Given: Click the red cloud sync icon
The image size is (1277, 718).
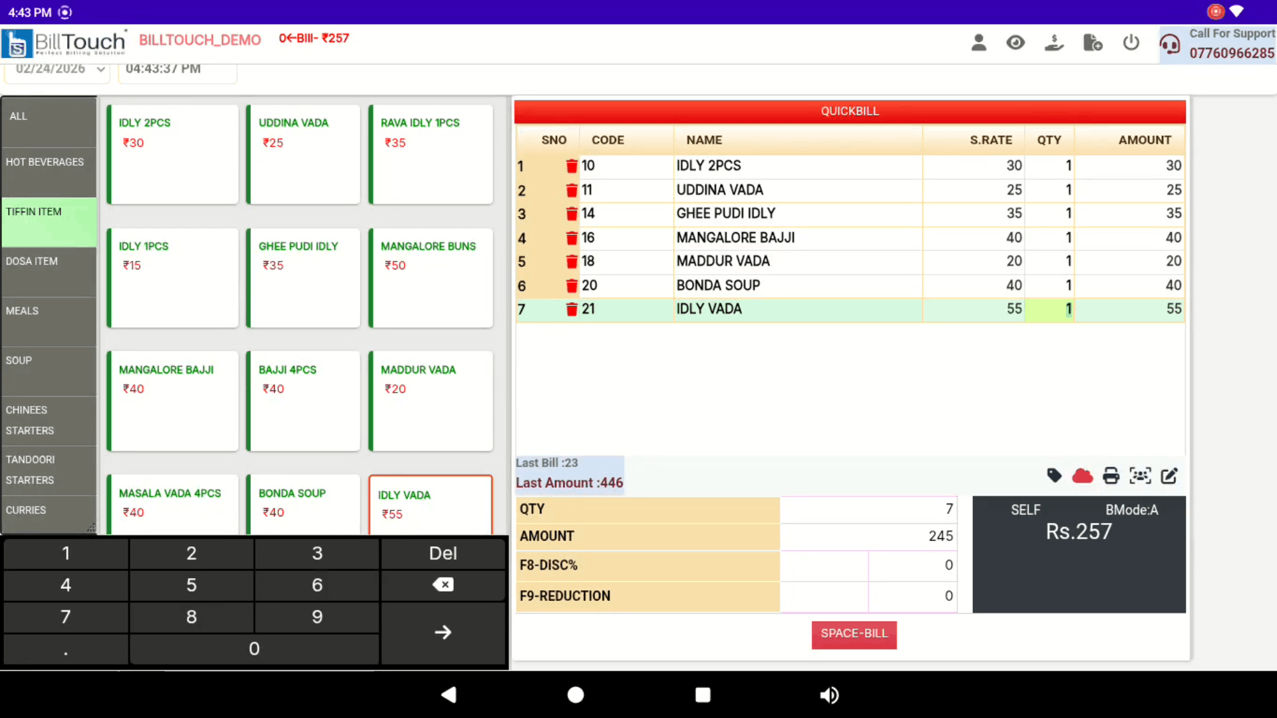Looking at the screenshot, I should [x=1082, y=476].
